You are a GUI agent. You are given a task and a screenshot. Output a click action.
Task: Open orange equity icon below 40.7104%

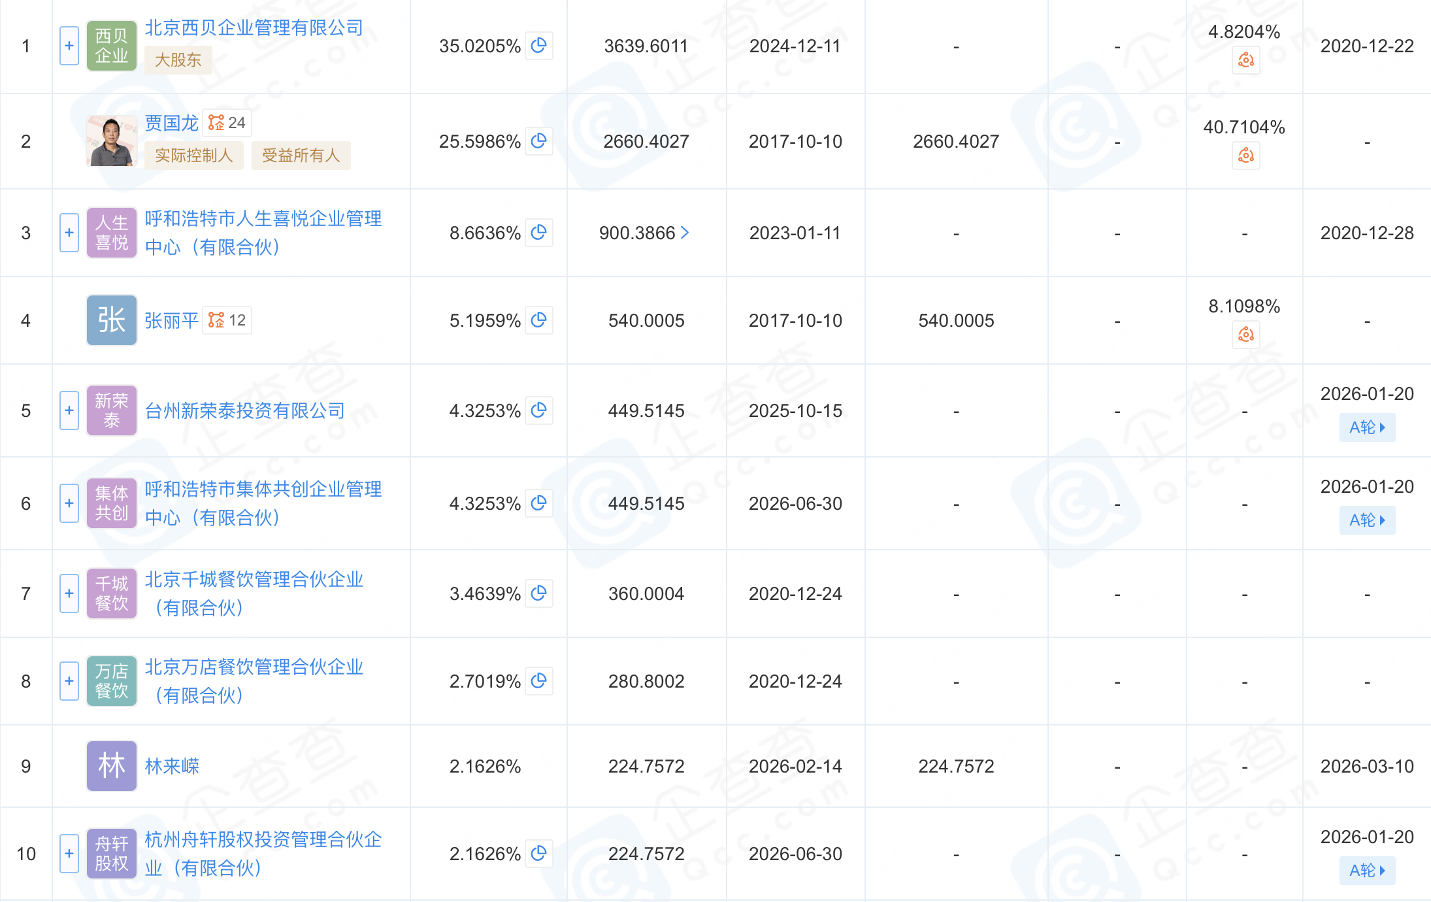[1245, 156]
